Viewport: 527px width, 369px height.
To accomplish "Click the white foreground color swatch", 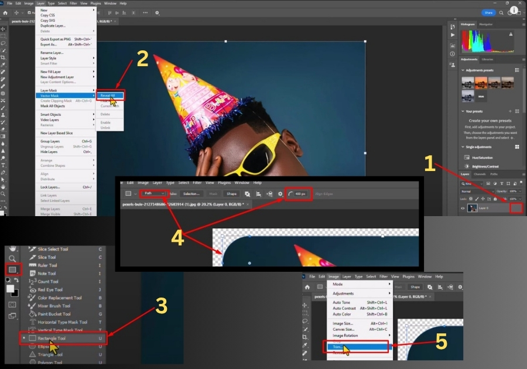I will [10, 289].
